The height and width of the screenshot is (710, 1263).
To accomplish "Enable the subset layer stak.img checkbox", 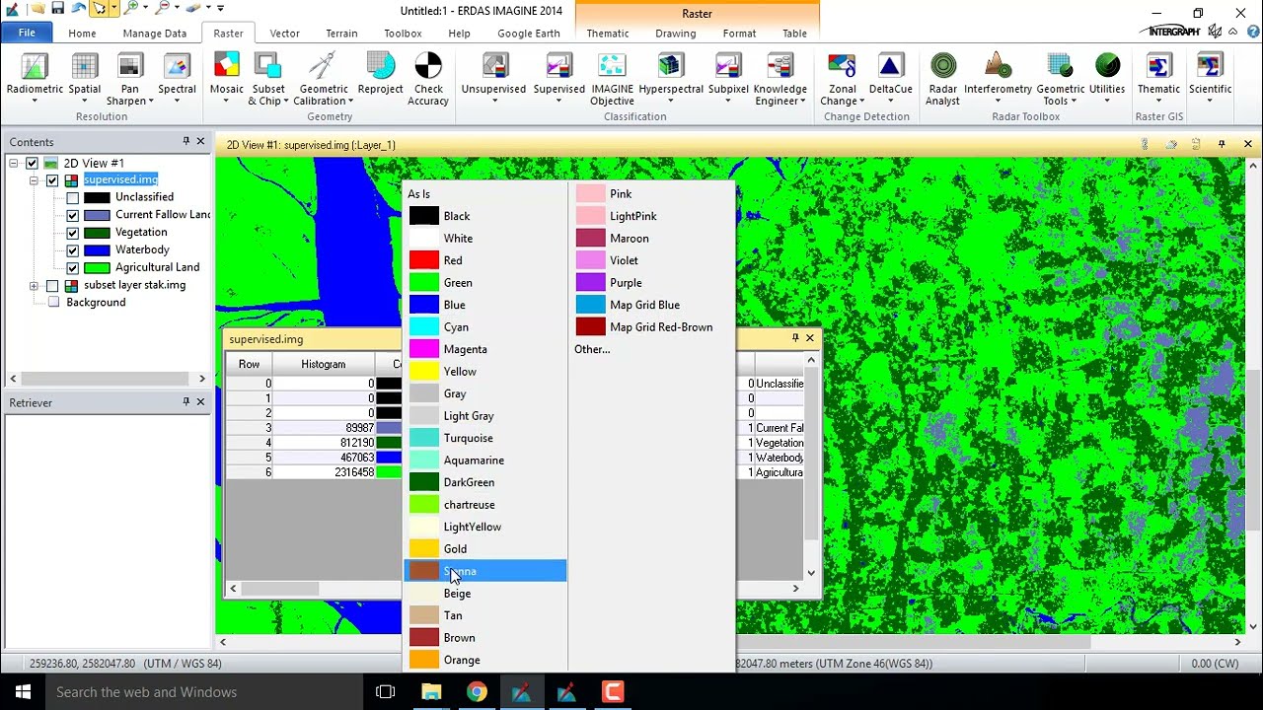I will coord(52,286).
